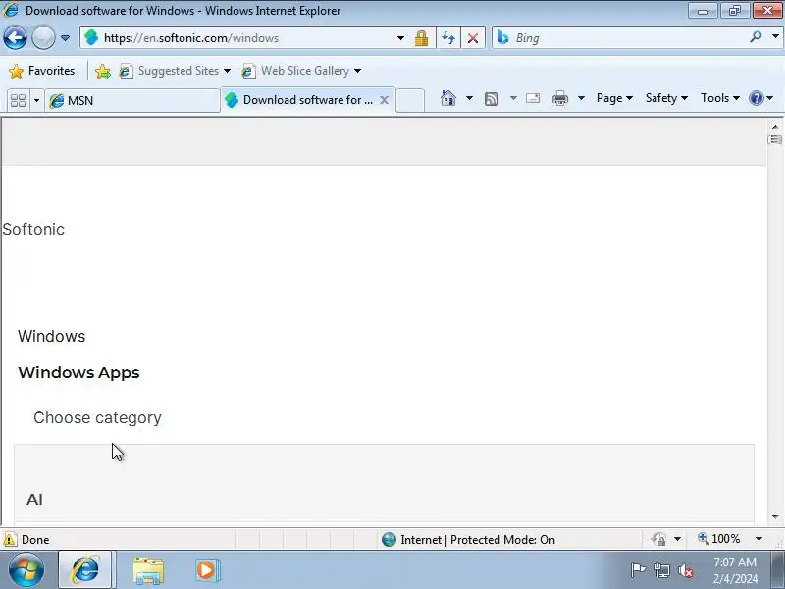Click the Quick Tabs grid icon
785x589 pixels.
[x=18, y=101]
